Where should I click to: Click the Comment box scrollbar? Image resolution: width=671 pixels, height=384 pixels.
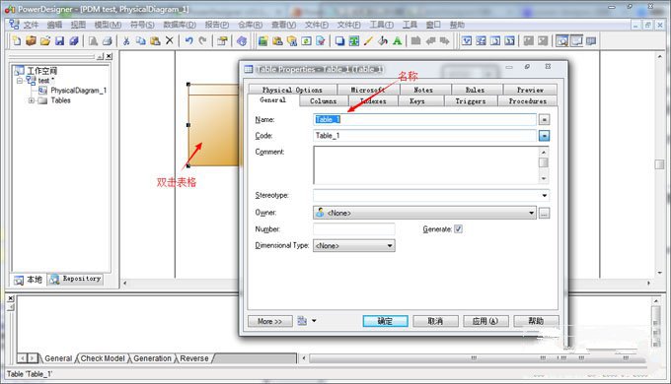(x=544, y=164)
